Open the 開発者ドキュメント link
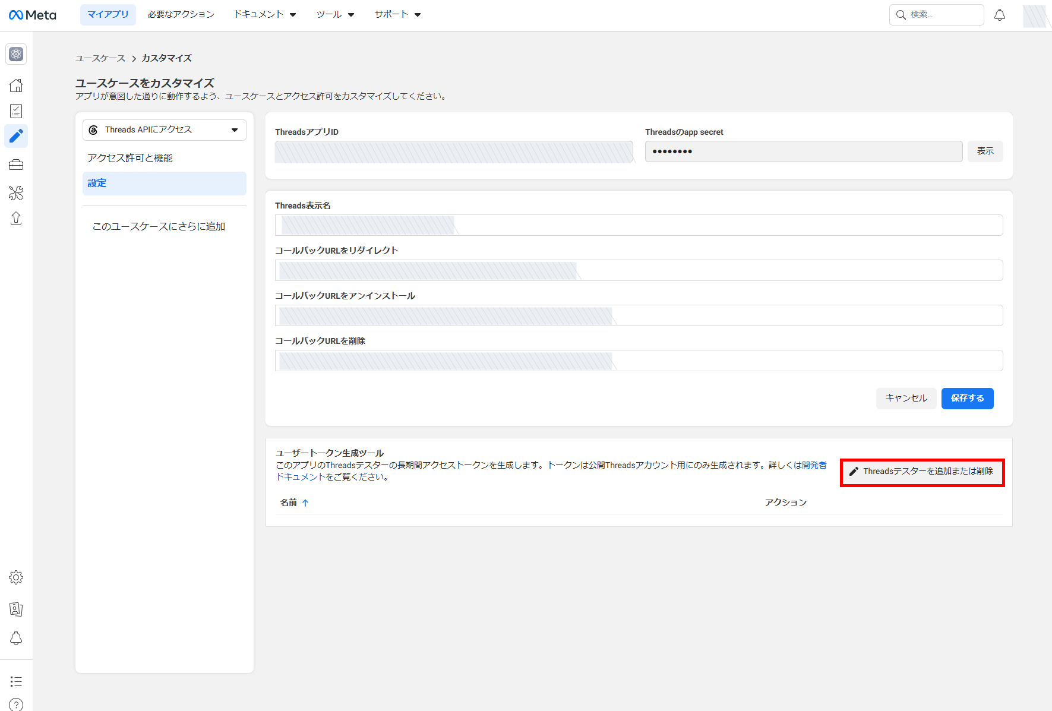 pos(814,465)
